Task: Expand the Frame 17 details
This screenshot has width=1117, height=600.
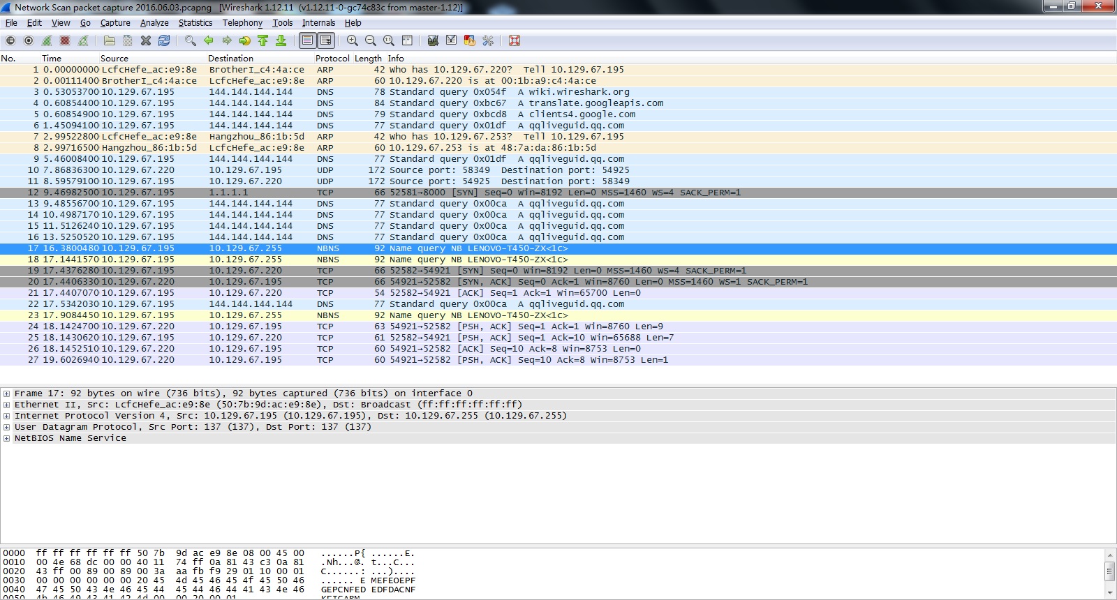Action: click(x=6, y=393)
